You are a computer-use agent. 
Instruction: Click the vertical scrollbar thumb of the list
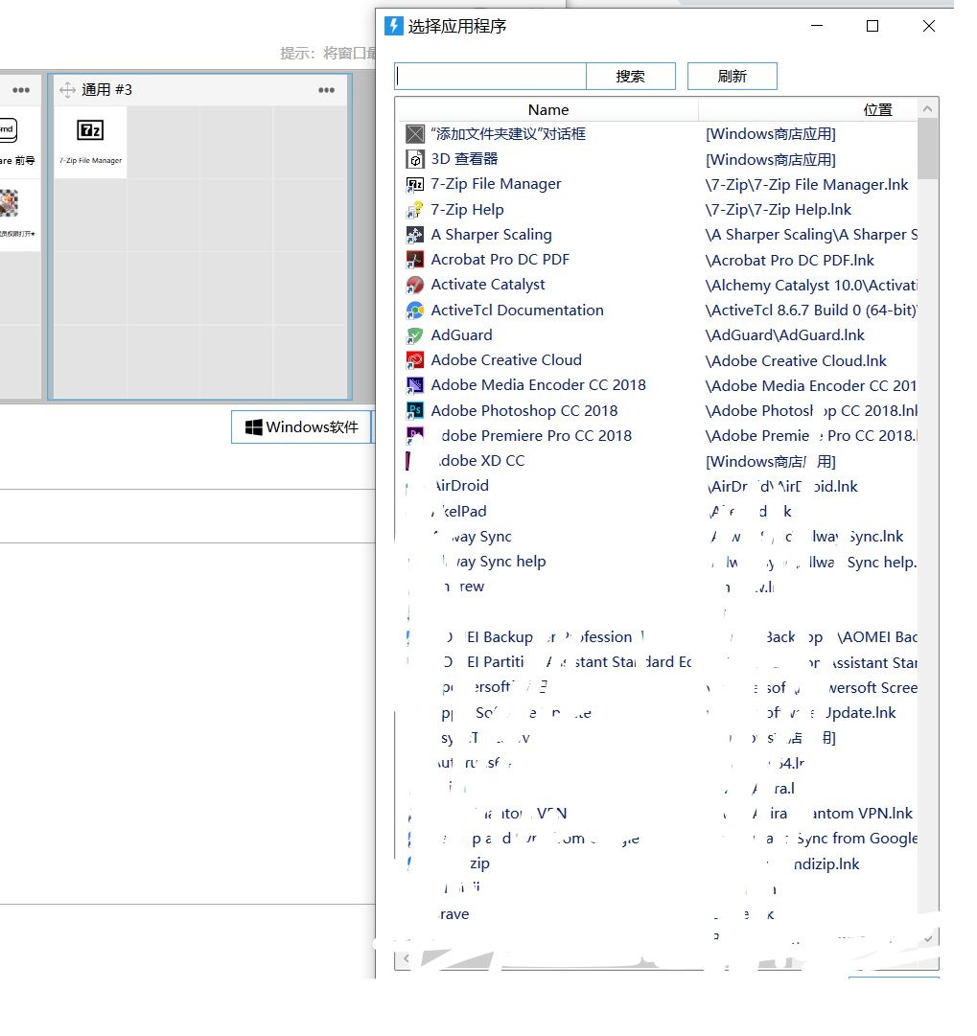coord(927,150)
